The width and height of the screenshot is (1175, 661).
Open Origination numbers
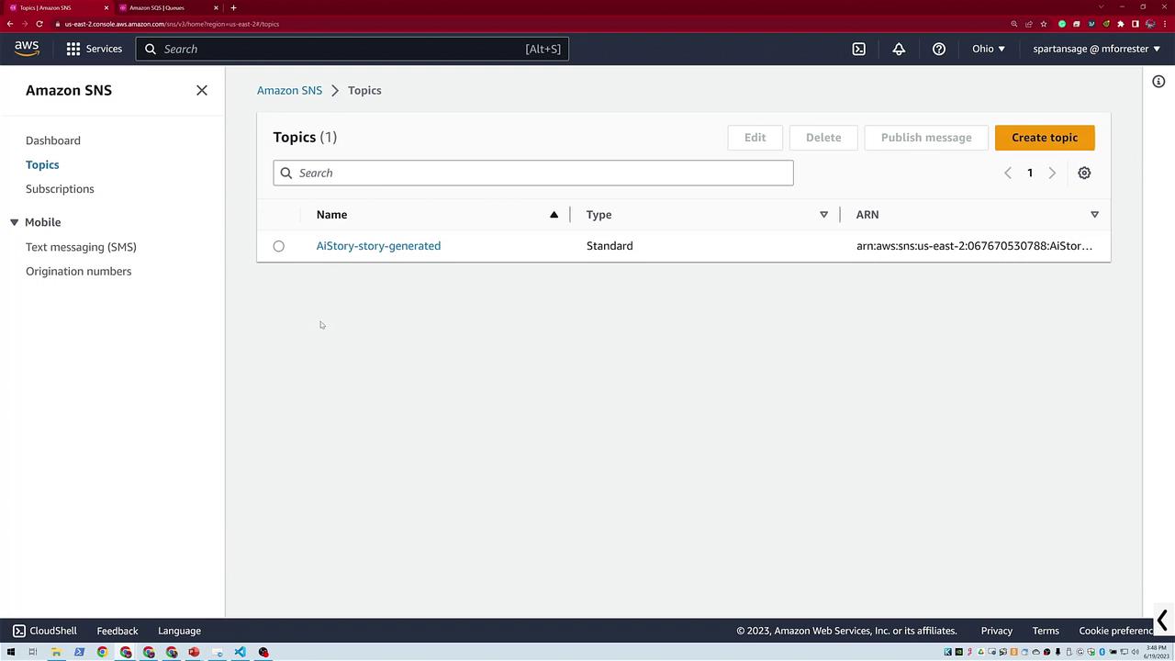click(x=79, y=271)
